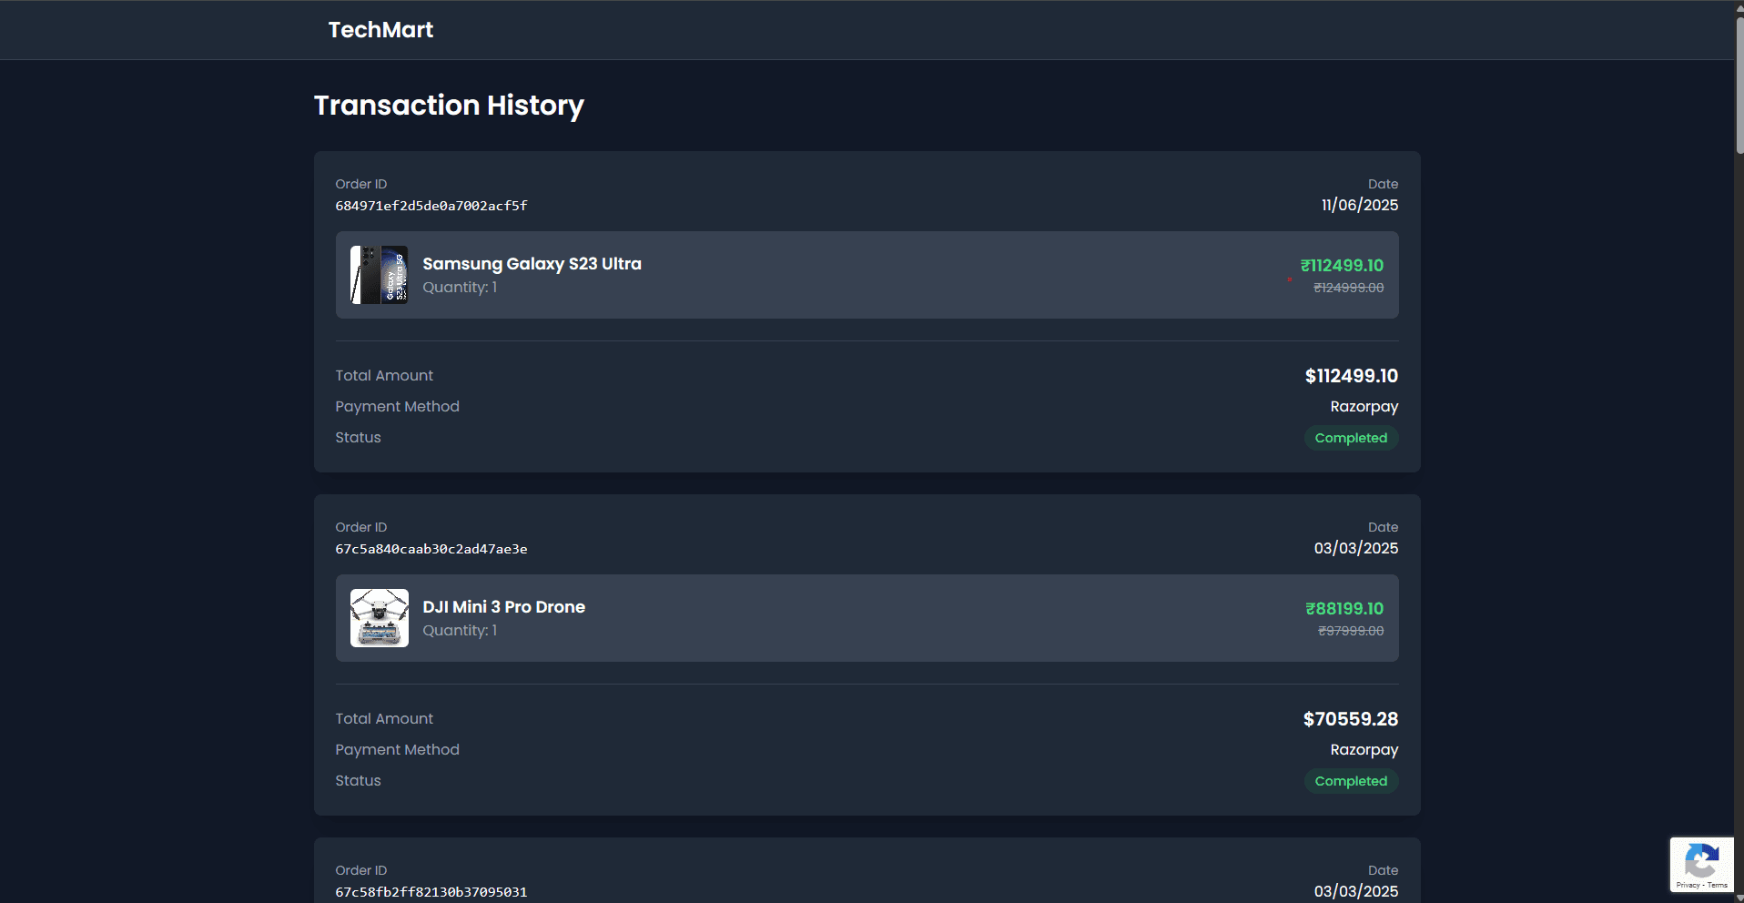
Task: Click the $70559.28 total amount
Action: [1351, 719]
